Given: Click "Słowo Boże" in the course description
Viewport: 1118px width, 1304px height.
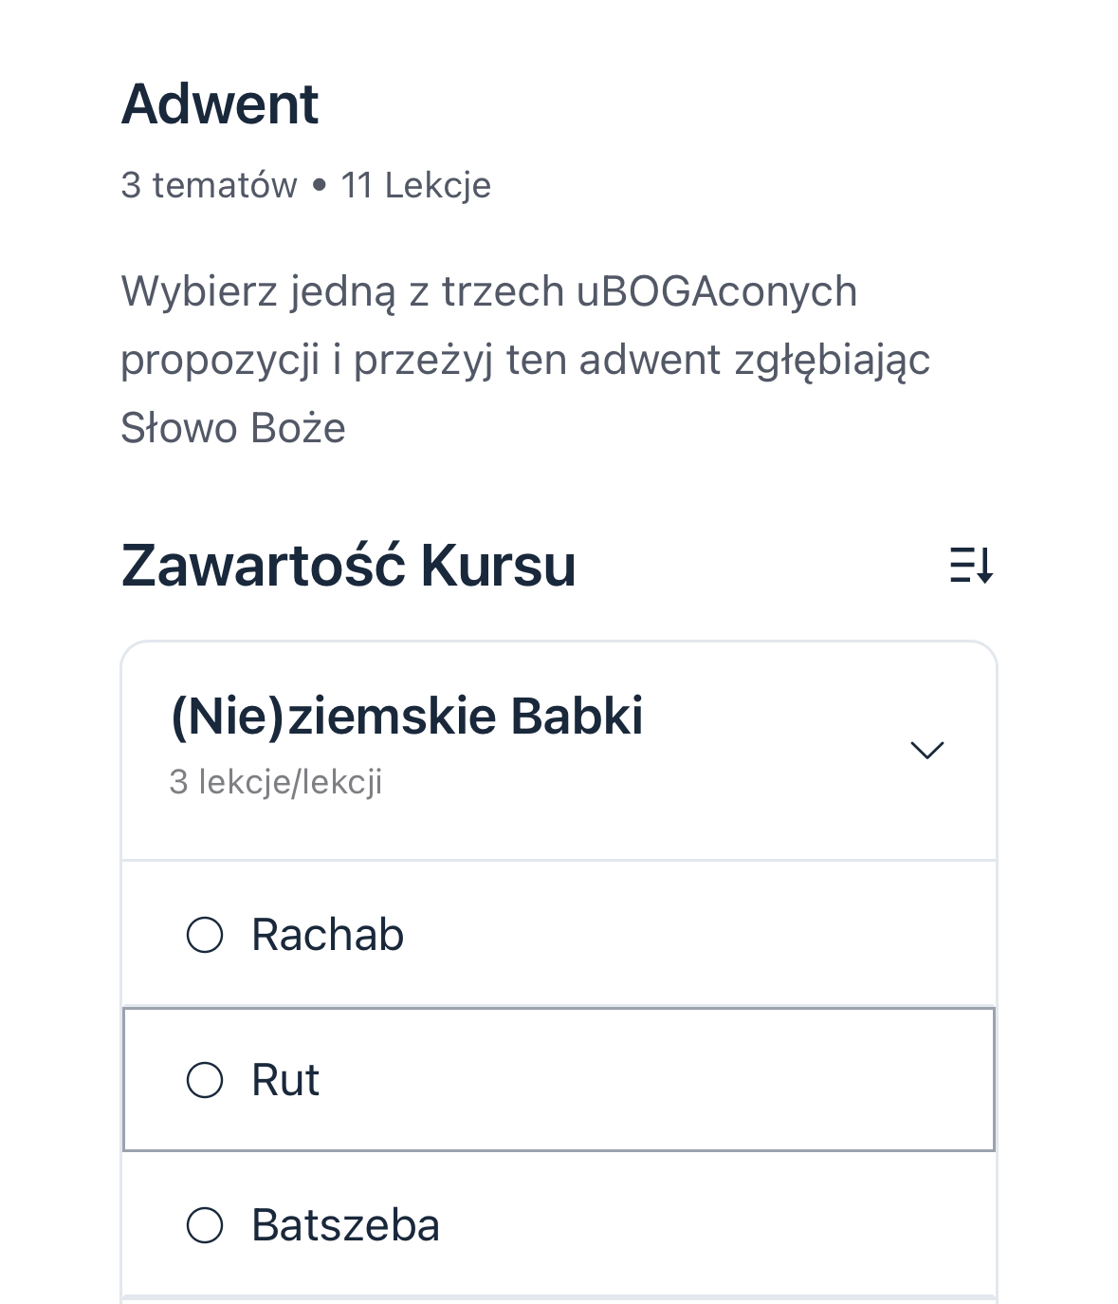Looking at the screenshot, I should coord(233,428).
